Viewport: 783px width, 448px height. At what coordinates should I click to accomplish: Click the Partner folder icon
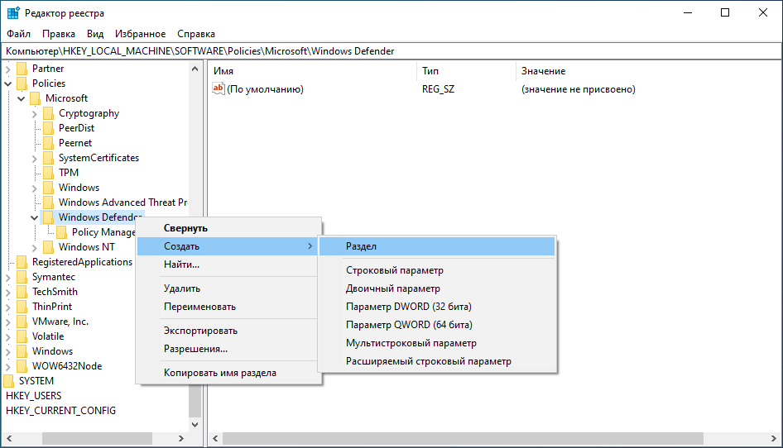(22, 69)
